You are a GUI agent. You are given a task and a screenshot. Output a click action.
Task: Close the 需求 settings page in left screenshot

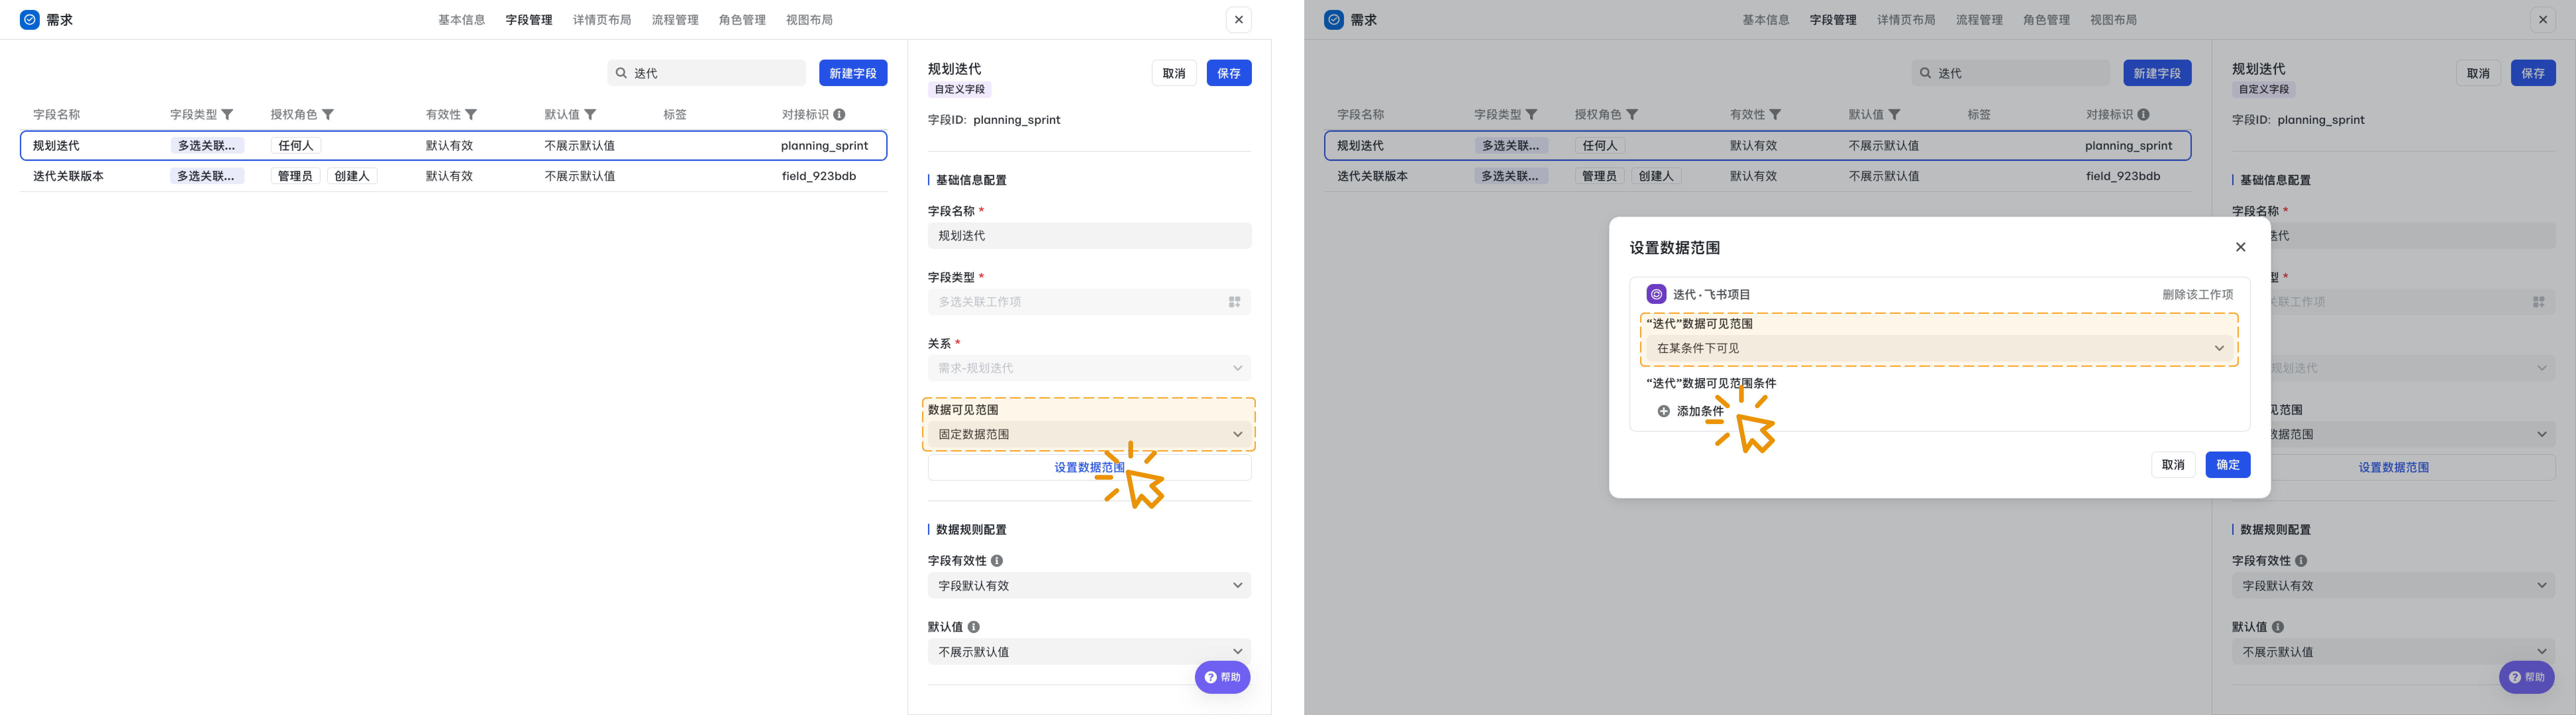[x=1239, y=20]
